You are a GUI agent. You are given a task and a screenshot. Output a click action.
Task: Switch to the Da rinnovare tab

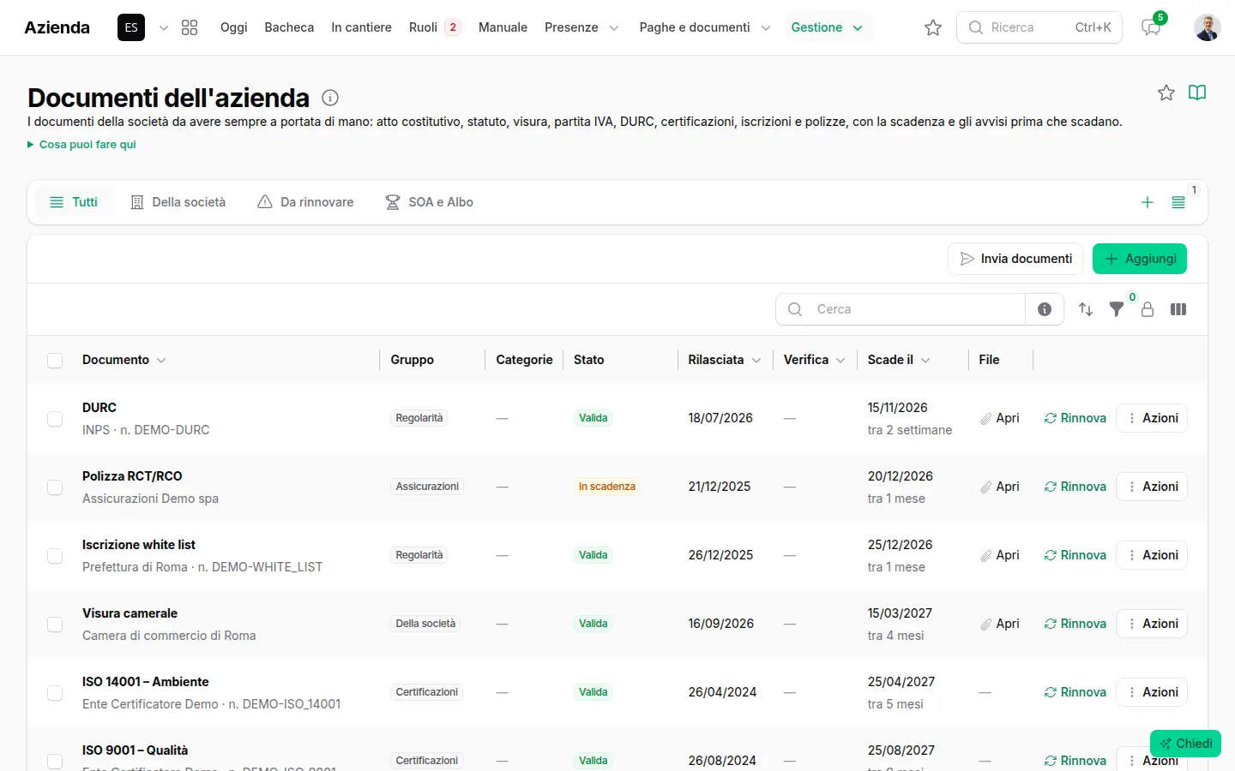tap(306, 202)
